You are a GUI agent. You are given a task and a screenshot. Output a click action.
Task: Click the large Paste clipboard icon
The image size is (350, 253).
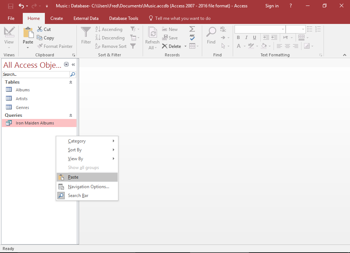(28, 33)
